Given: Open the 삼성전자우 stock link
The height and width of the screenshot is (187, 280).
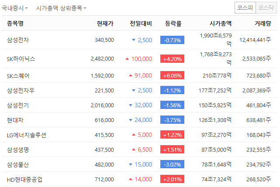Looking at the screenshot, I should [21, 91].
